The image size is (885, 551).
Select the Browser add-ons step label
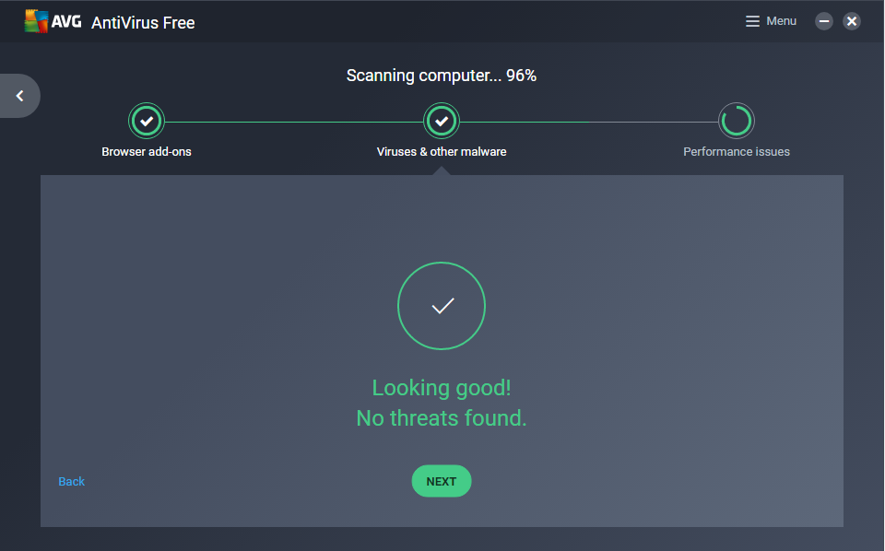147,151
